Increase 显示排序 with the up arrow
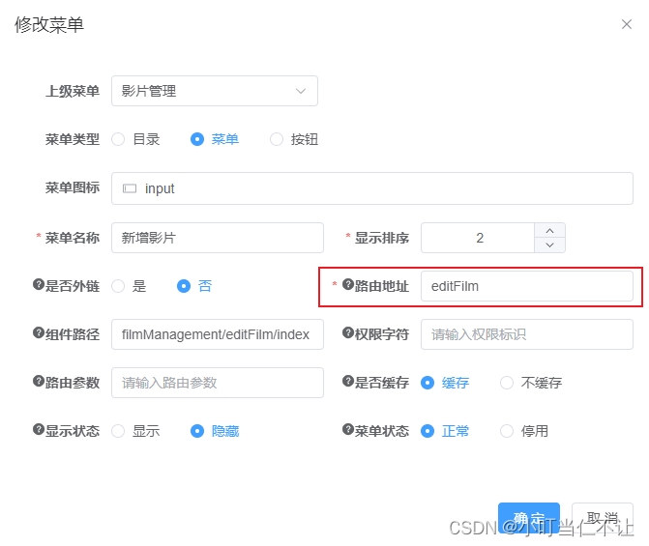 [x=549, y=231]
